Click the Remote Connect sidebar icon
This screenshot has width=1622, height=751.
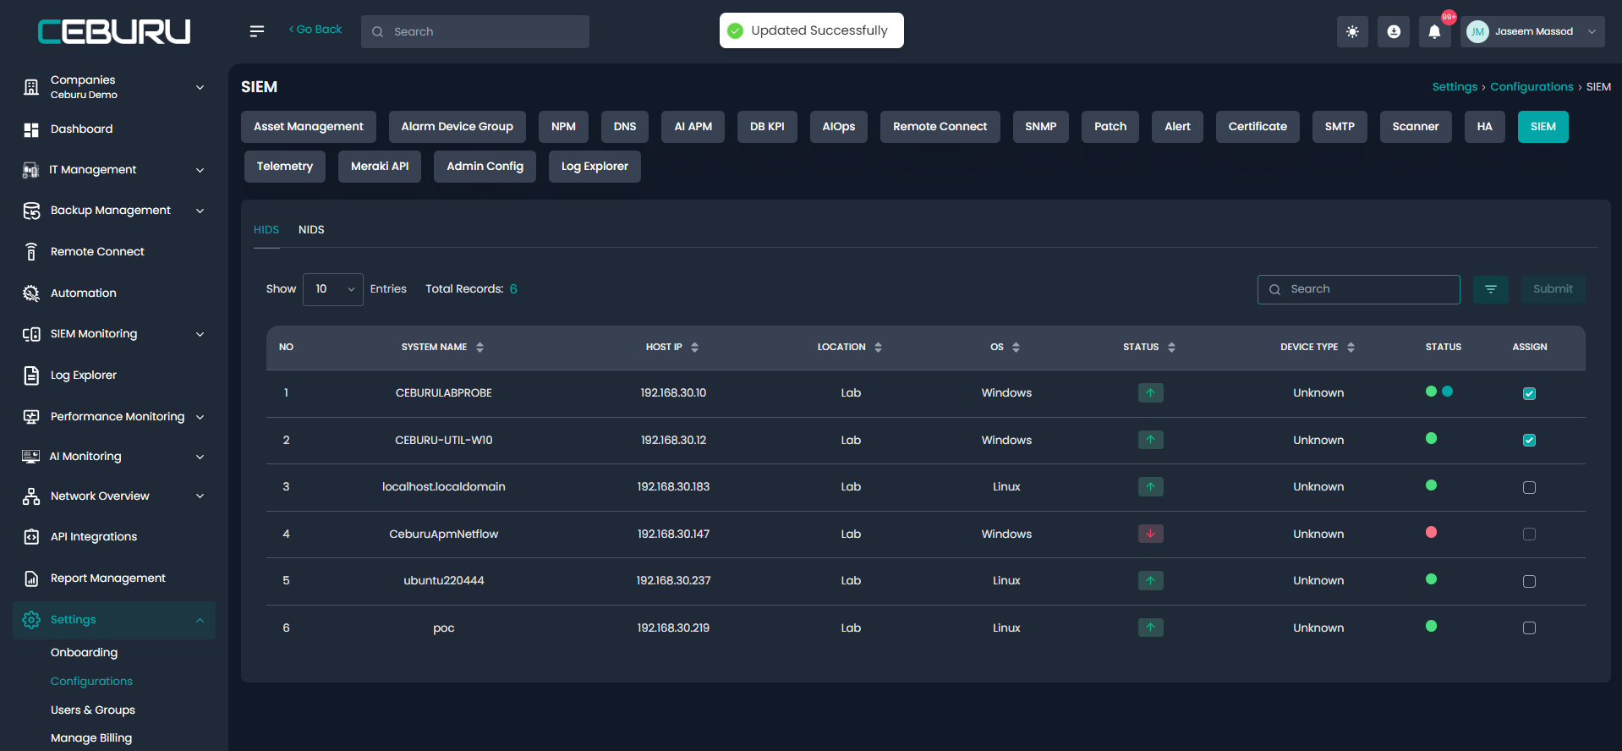click(x=31, y=252)
